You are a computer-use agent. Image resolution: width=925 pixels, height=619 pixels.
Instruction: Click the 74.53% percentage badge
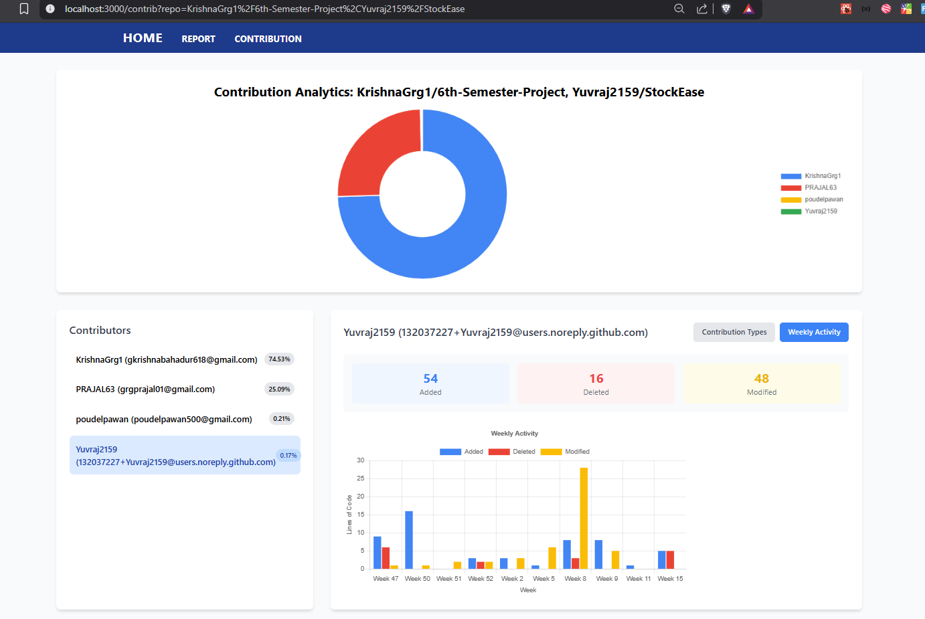[279, 359]
